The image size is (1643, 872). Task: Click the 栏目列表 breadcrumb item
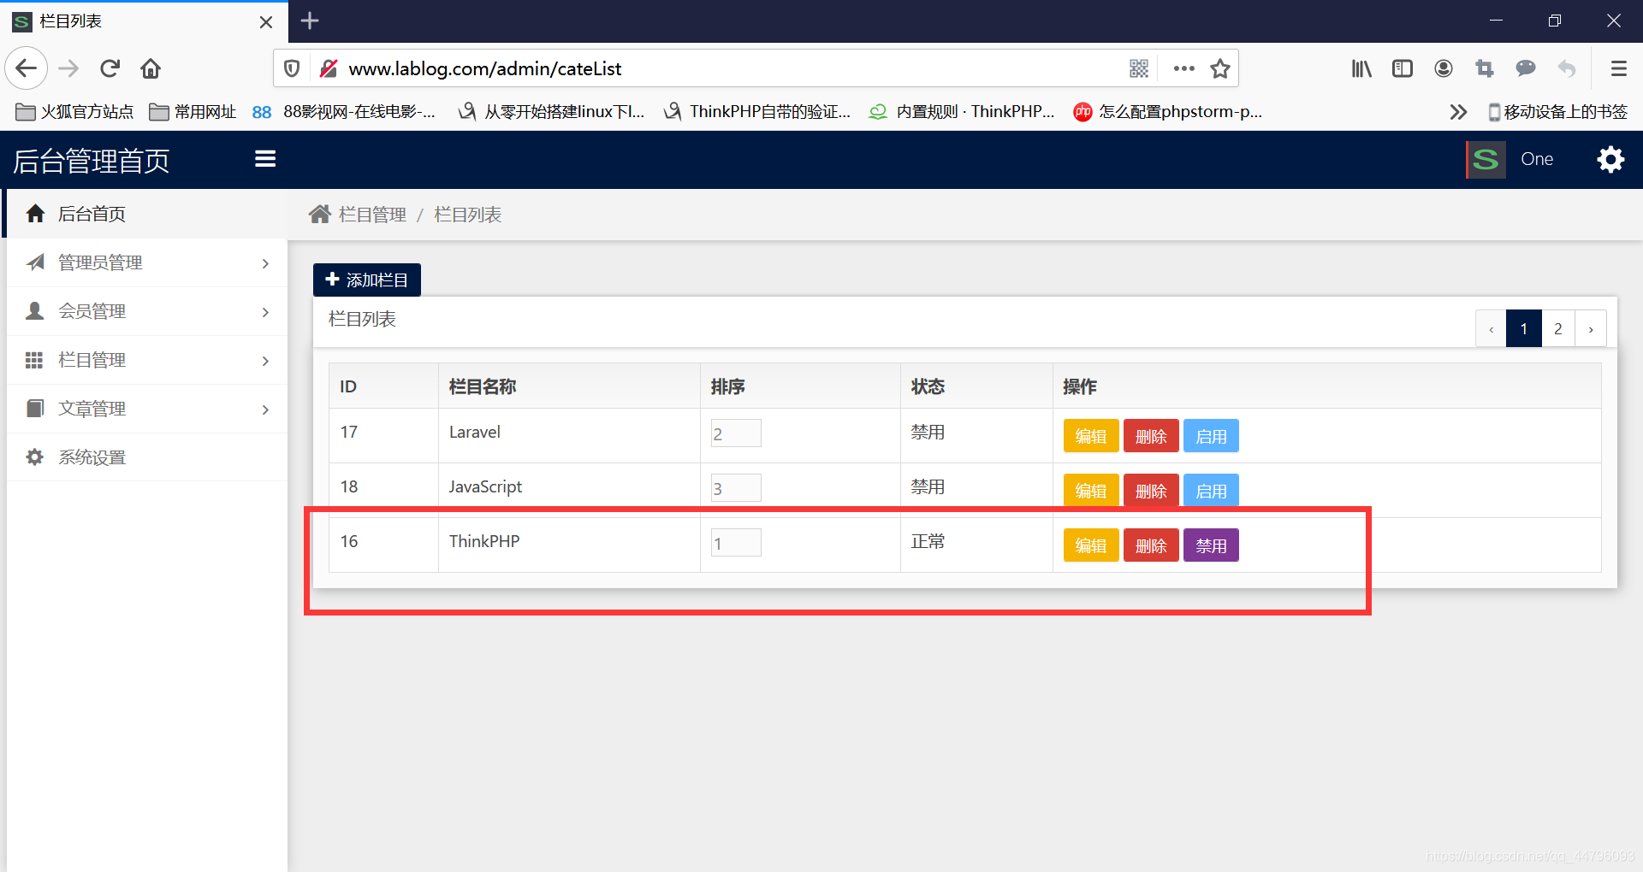point(467,215)
